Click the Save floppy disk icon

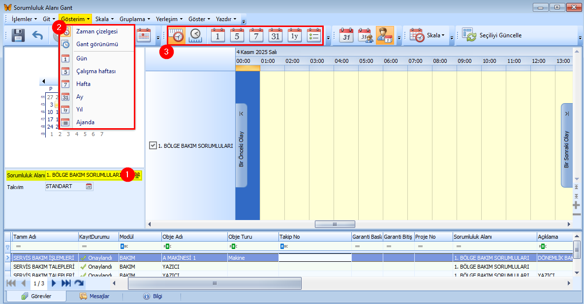18,36
